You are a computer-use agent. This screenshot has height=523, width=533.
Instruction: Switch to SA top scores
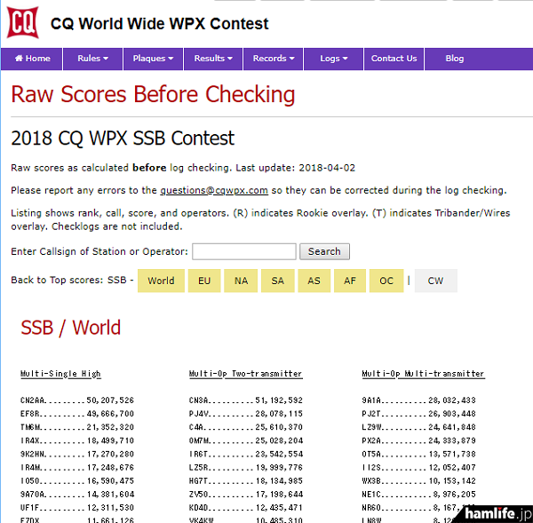point(277,281)
